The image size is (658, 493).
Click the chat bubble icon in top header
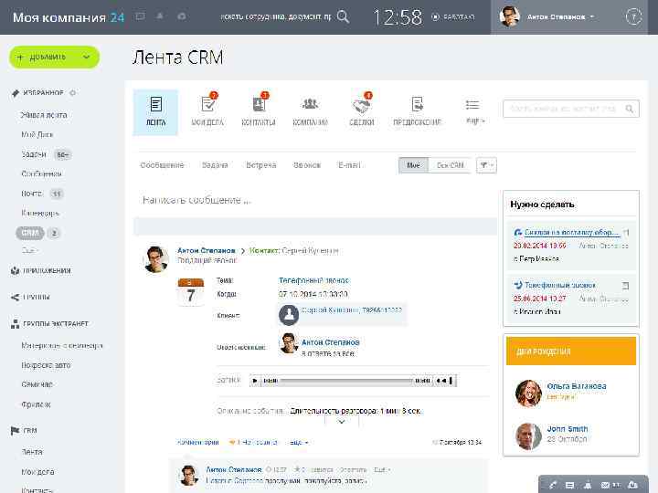[x=140, y=16]
